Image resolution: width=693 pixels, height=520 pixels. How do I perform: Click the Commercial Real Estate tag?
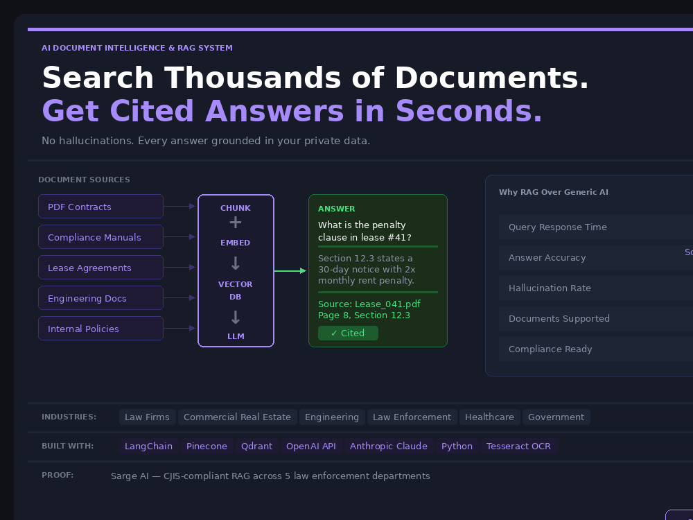[237, 417]
